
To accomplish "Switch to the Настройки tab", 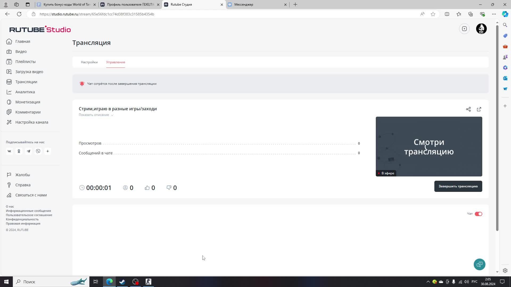I will pyautogui.click(x=89, y=62).
